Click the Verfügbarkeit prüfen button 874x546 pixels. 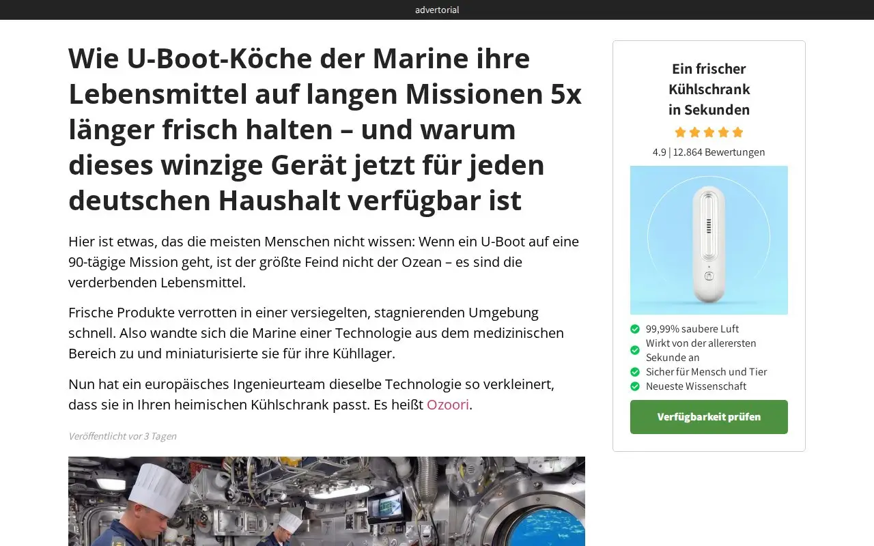(x=709, y=417)
